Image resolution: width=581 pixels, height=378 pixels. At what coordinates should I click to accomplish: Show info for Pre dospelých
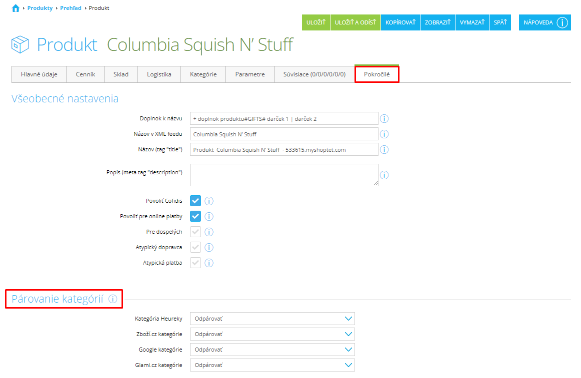click(x=209, y=232)
